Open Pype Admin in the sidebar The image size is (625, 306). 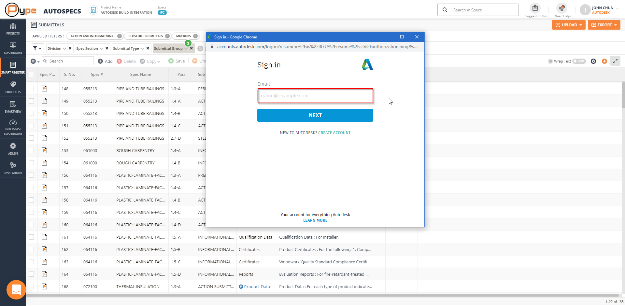pyautogui.click(x=13, y=168)
